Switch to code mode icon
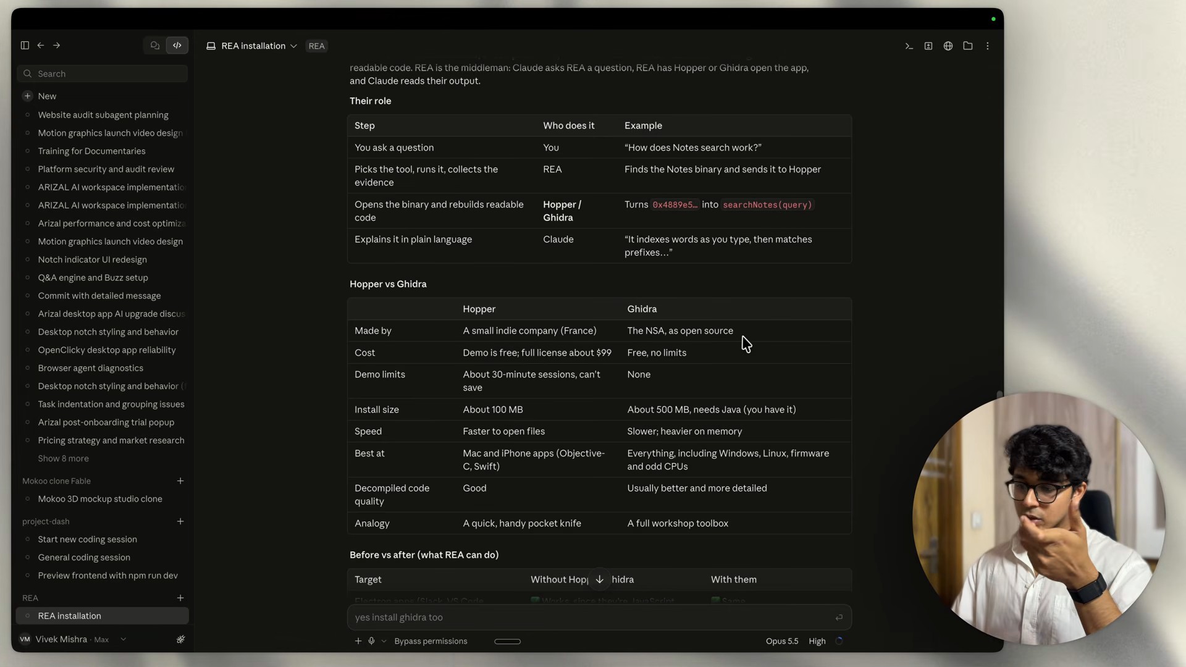Image resolution: width=1186 pixels, height=667 pixels. (x=177, y=45)
